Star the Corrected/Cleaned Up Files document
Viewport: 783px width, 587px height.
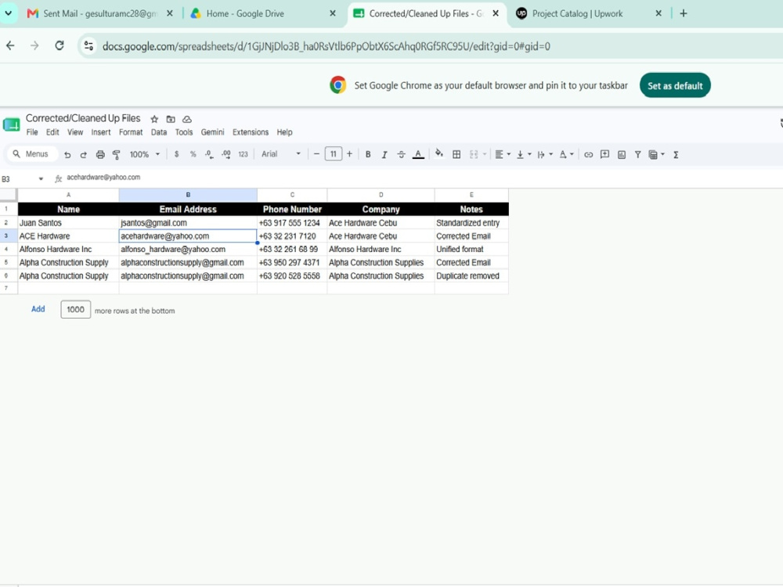click(154, 119)
